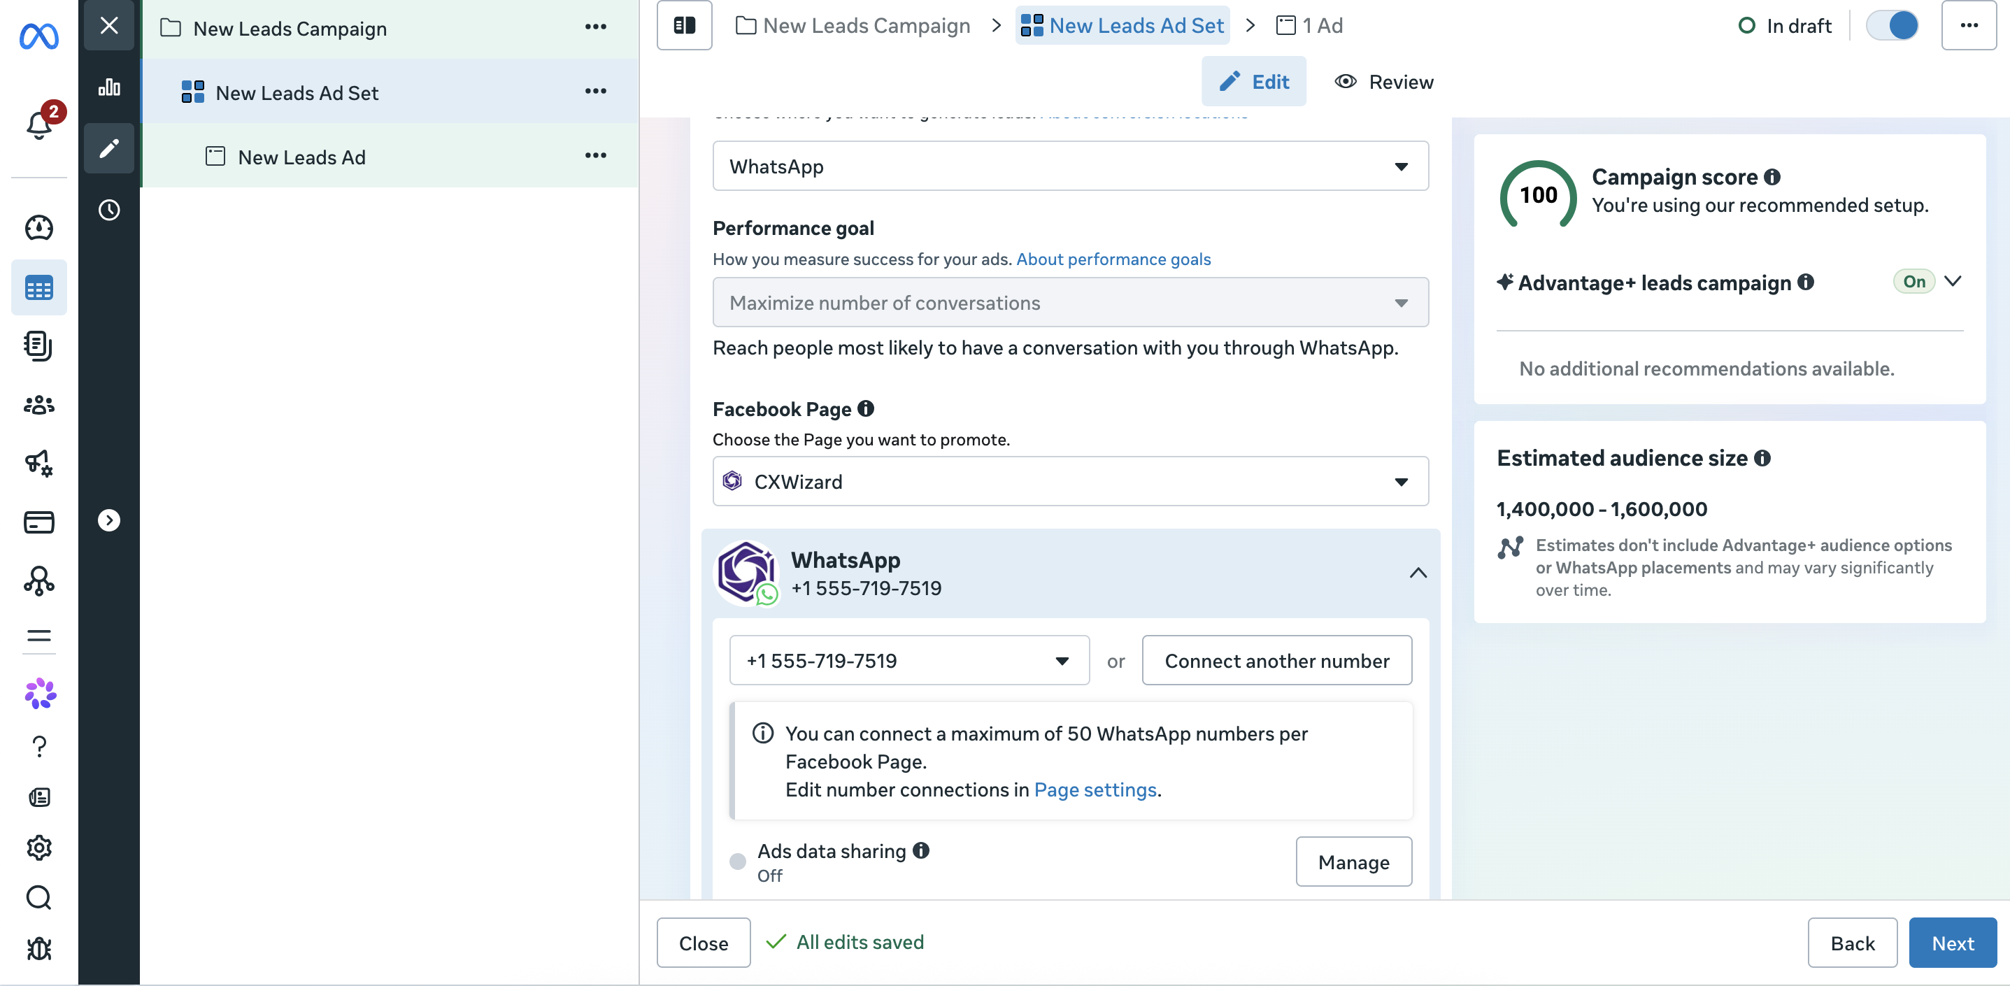
Task: Open more options for New Leads Ad
Action: [595, 156]
